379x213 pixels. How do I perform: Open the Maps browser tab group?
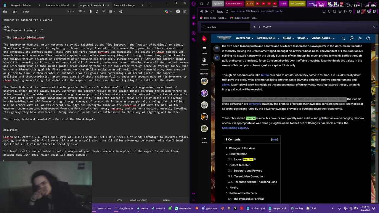point(283,4)
